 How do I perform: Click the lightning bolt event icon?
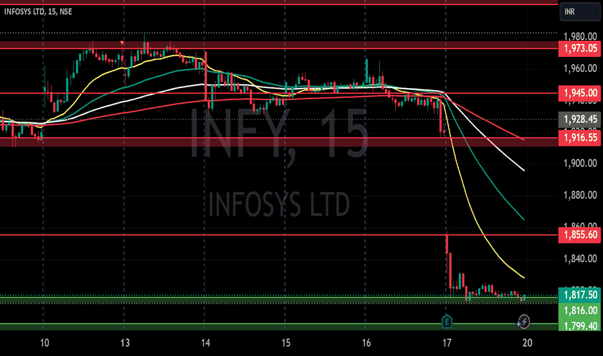[x=523, y=322]
